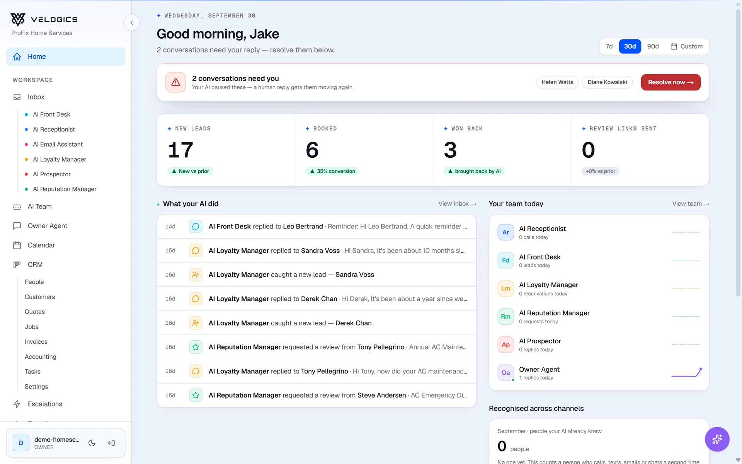The image size is (742, 464).
Task: Open the Custom date range picker
Action: tap(686, 46)
